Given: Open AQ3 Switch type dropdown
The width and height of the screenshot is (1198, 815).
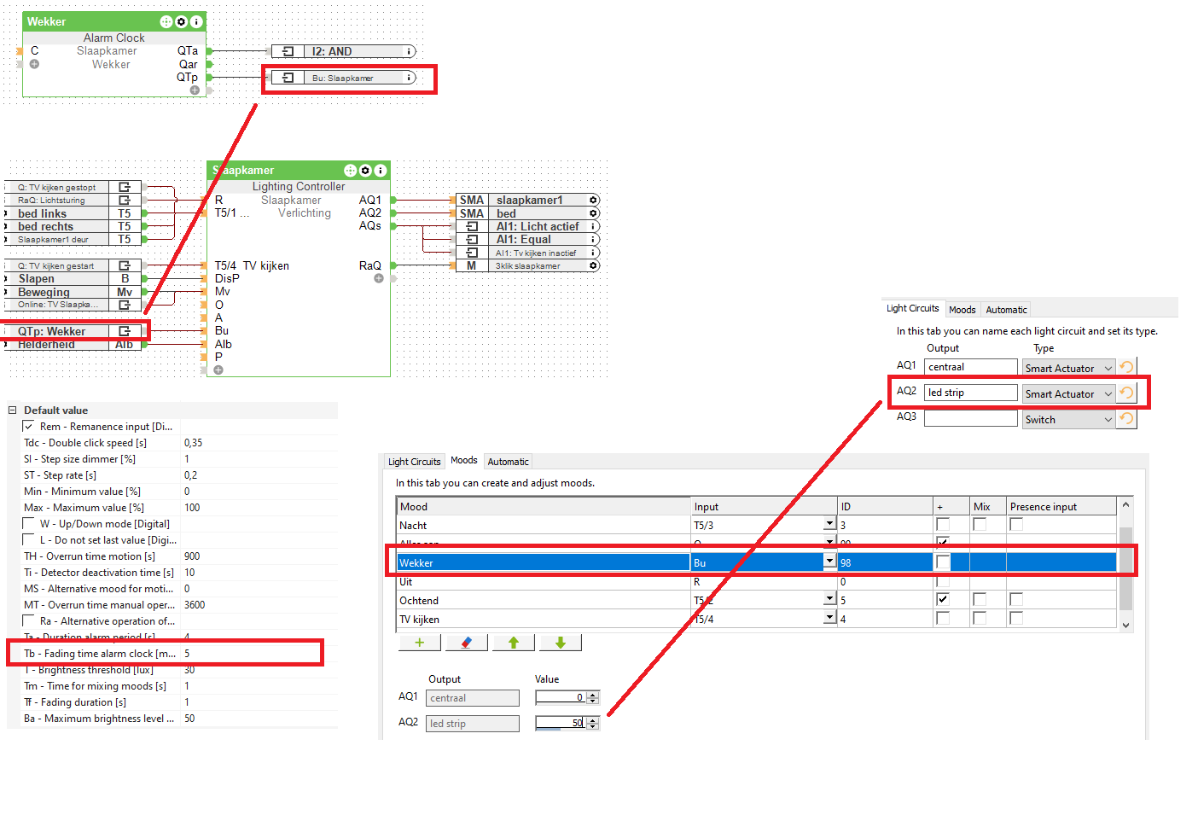Looking at the screenshot, I should click(x=1108, y=419).
